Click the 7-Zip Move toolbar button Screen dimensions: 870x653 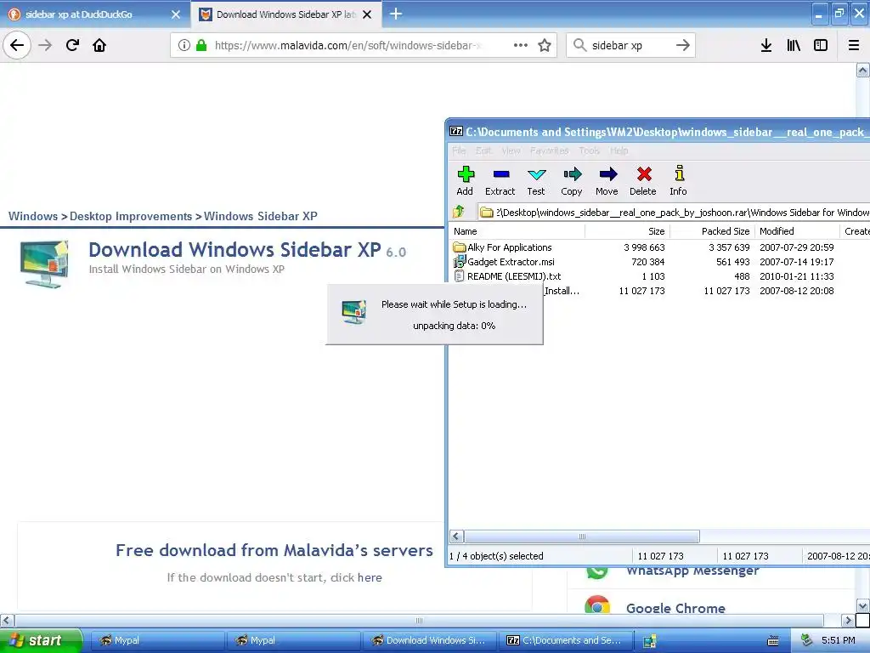(607, 181)
